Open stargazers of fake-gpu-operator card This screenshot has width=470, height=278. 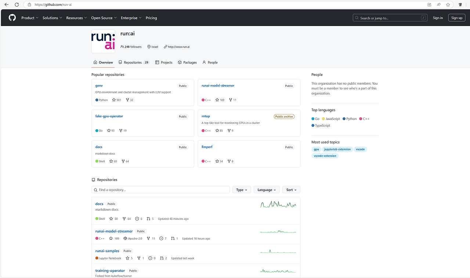(111, 131)
